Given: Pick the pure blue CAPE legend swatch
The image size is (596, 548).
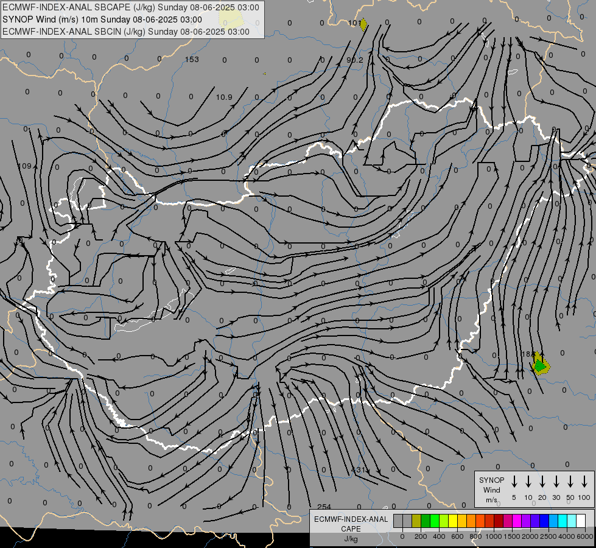Looking at the screenshot, I should coord(545,521).
